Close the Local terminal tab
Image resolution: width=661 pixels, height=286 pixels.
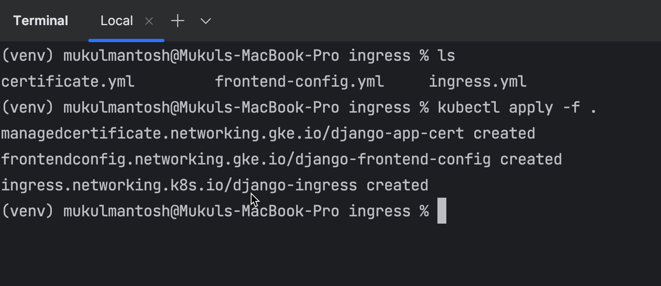(149, 21)
